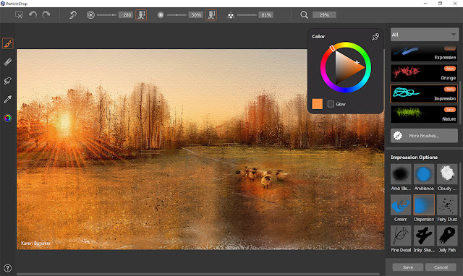The width and height of the screenshot is (463, 276).
Task: Choose the Dispersion brush variant
Action: (x=424, y=208)
